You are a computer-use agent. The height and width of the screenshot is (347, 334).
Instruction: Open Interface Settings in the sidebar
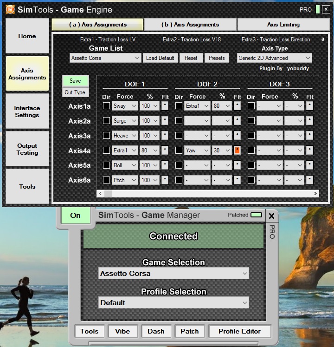point(27,111)
